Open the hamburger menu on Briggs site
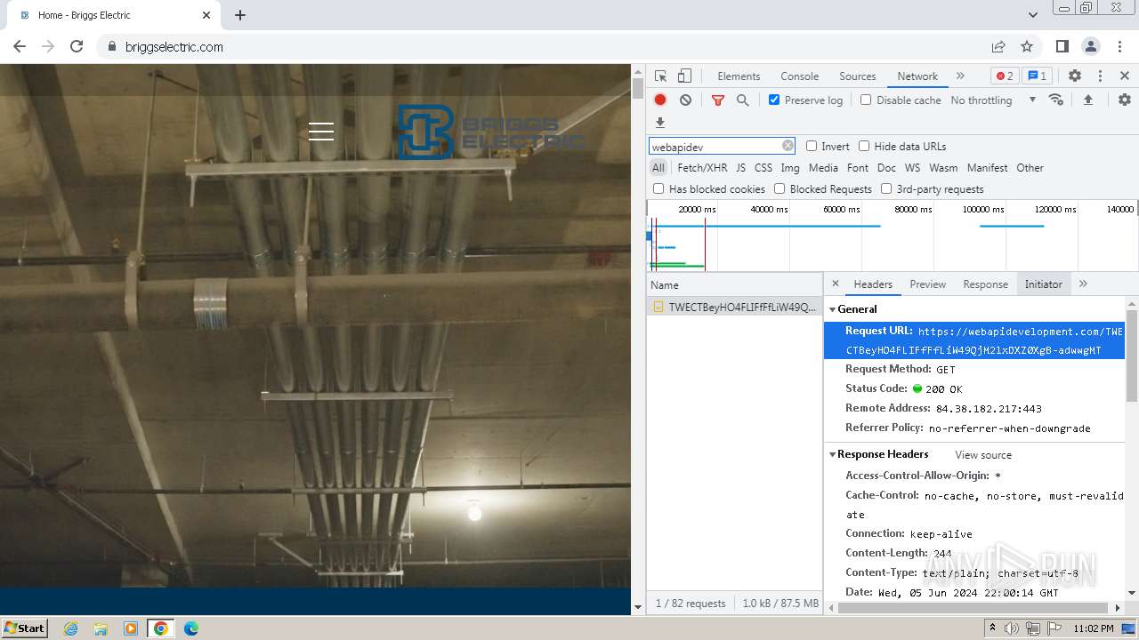Viewport: 1139px width, 640px height. [x=321, y=132]
